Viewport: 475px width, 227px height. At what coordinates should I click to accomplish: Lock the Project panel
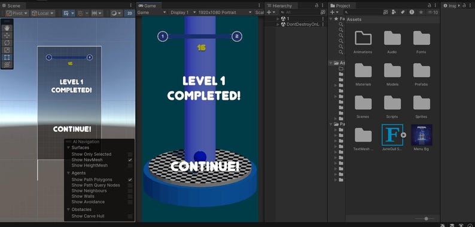tap(430, 5)
